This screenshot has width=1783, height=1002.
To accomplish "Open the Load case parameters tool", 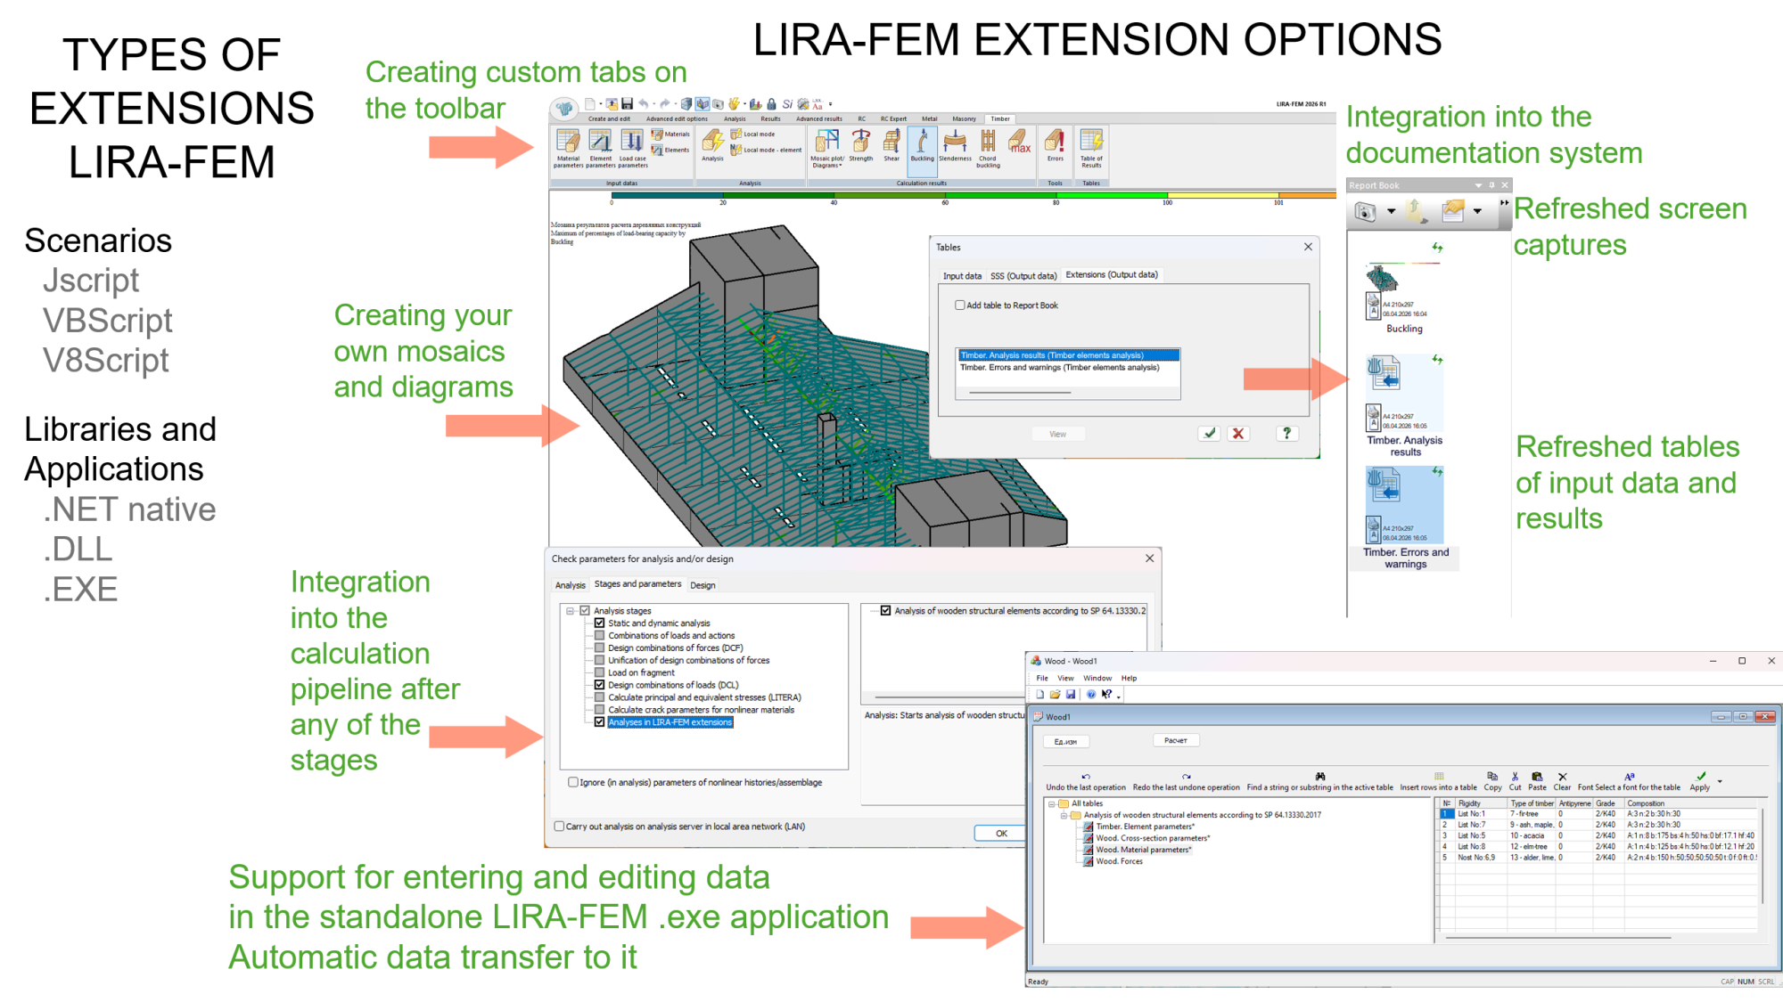I will pyautogui.click(x=632, y=148).
